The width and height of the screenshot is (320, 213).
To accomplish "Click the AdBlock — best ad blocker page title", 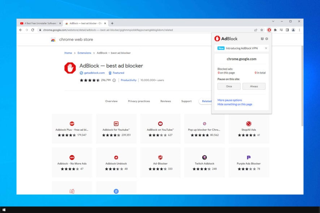I will pos(111,66).
